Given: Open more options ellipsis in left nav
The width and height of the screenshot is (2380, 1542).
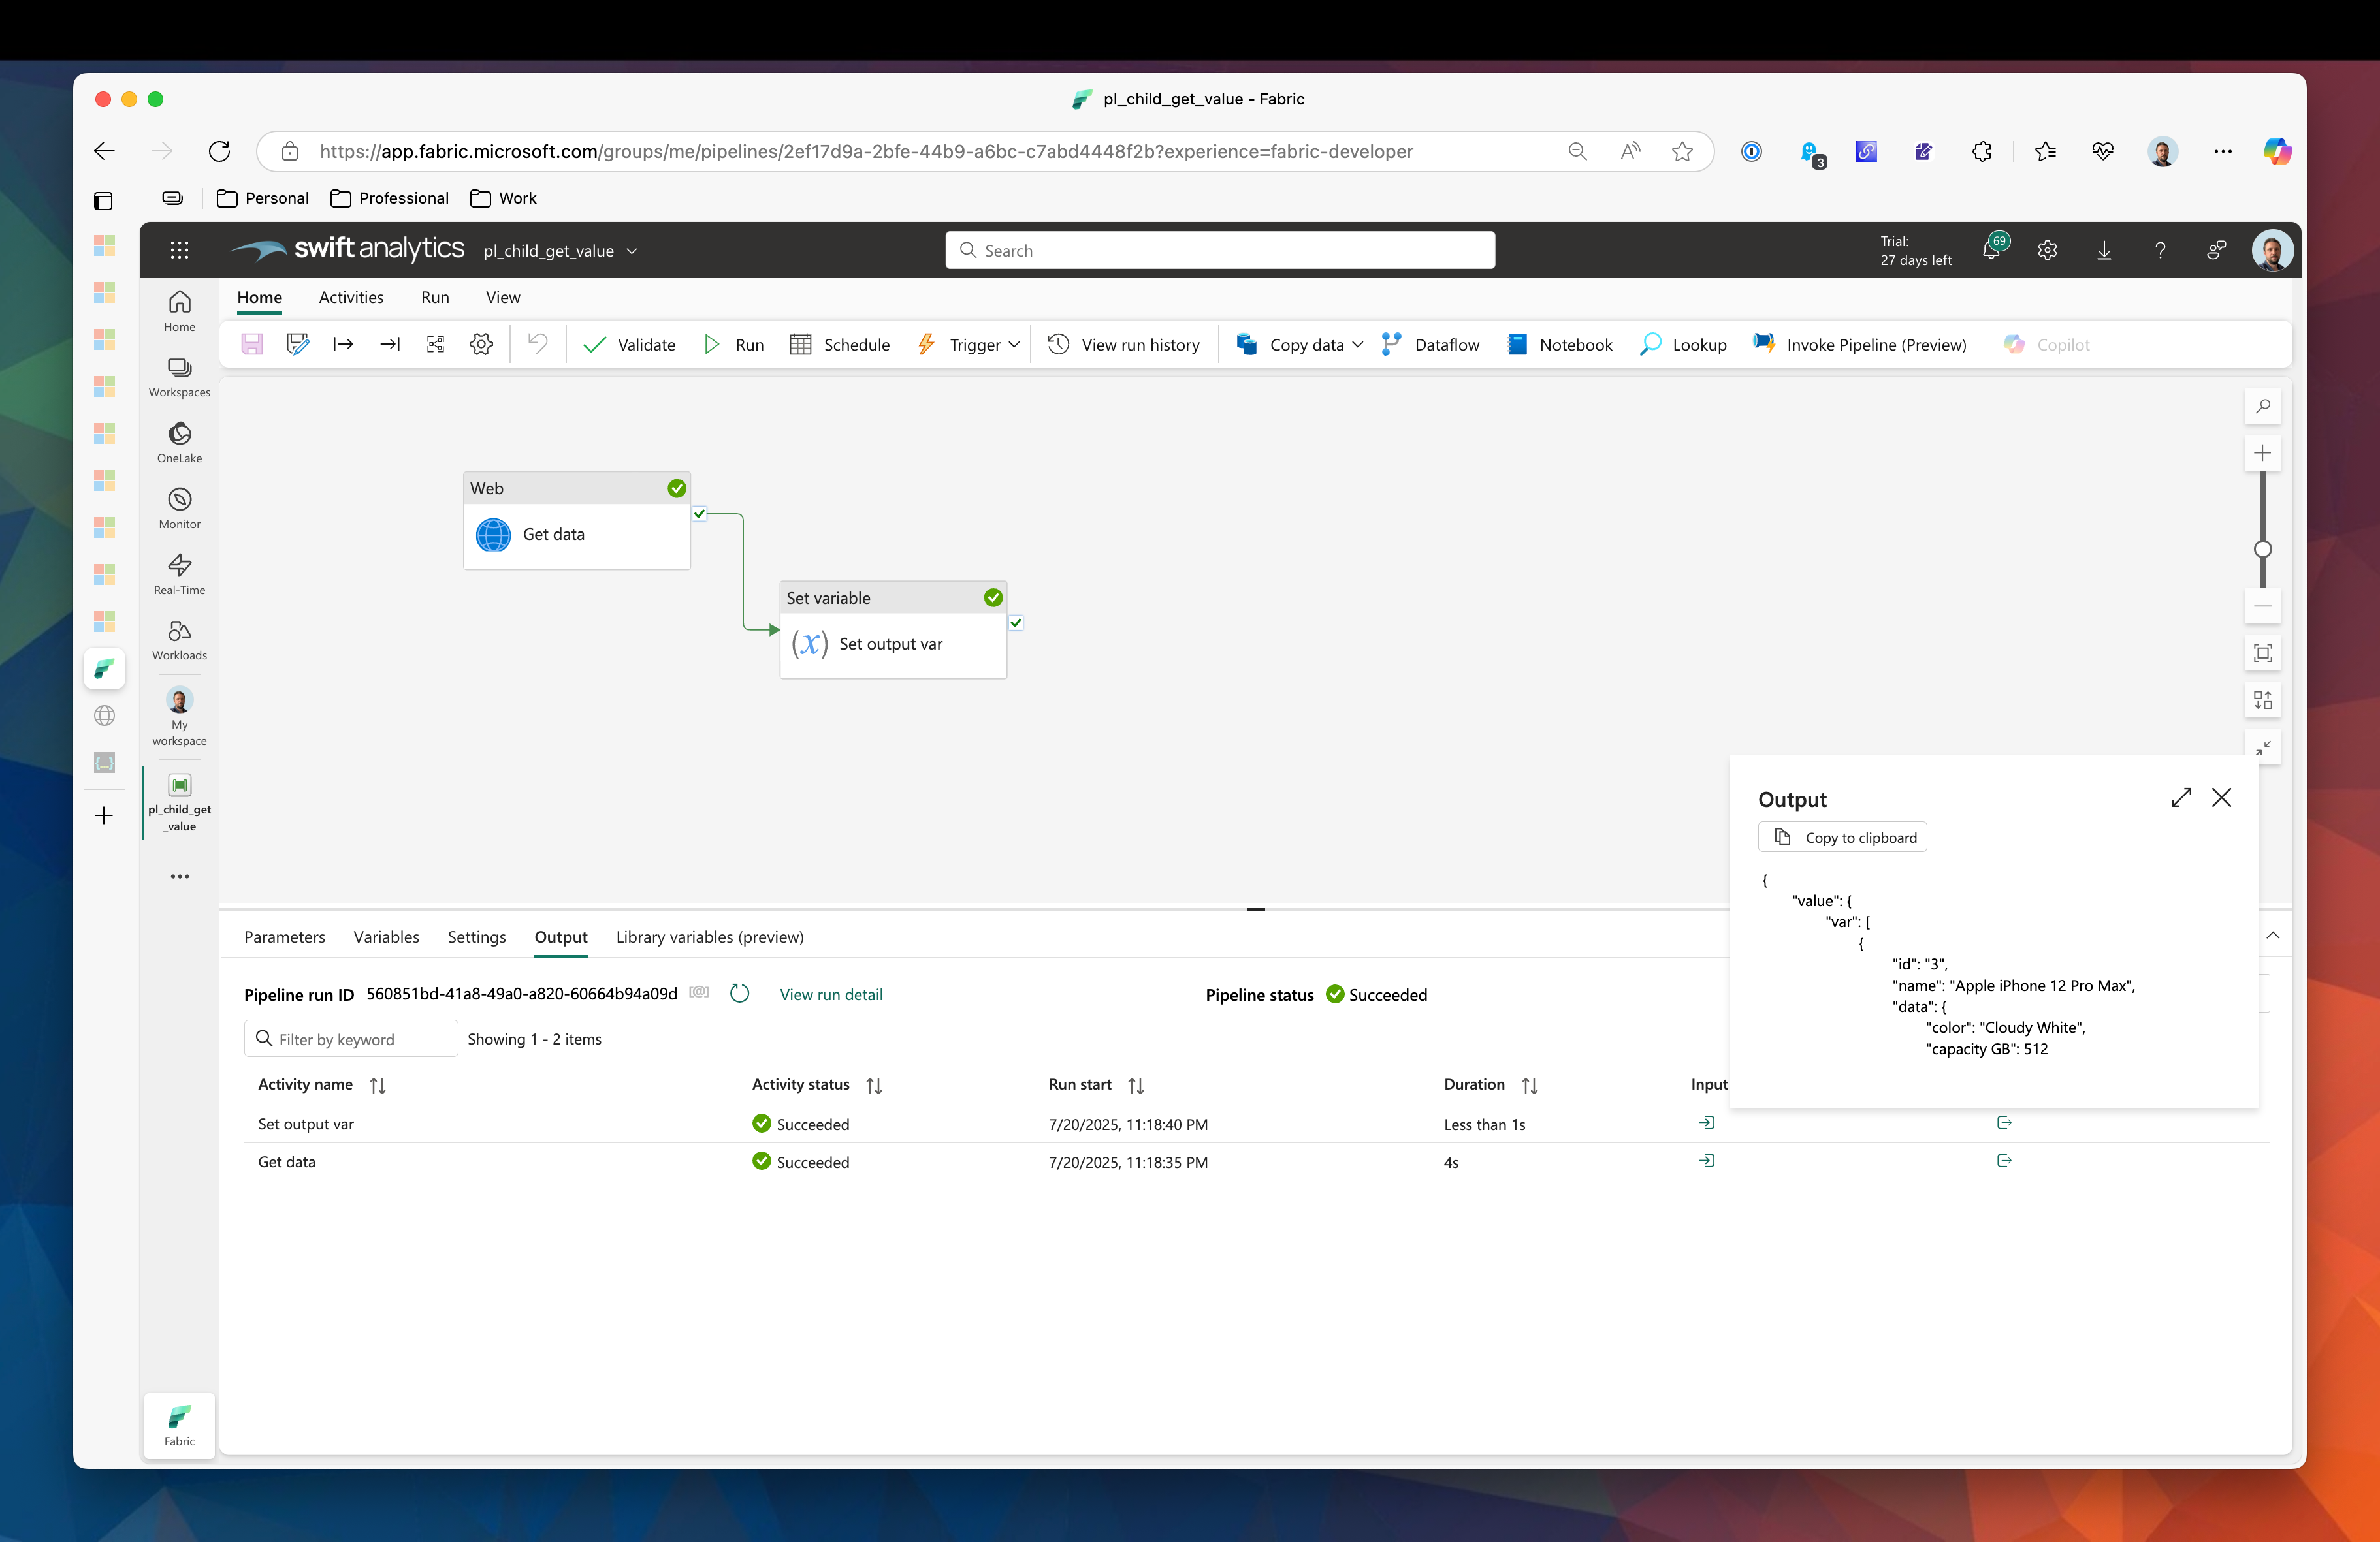Looking at the screenshot, I should (x=179, y=876).
